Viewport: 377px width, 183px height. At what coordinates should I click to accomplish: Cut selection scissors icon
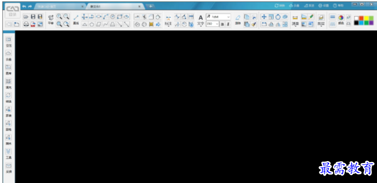(x=254, y=16)
